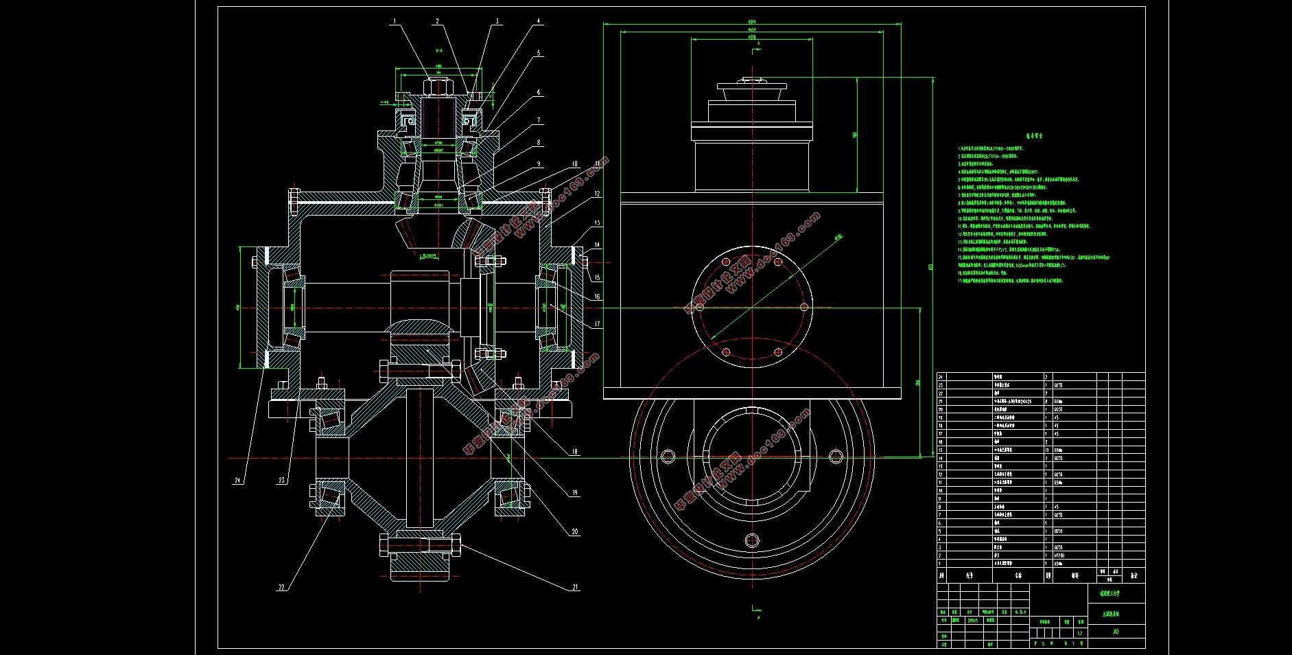Image resolution: width=1292 pixels, height=655 pixels.
Task: Select callout number 5 on the section view
Action: 539,53
